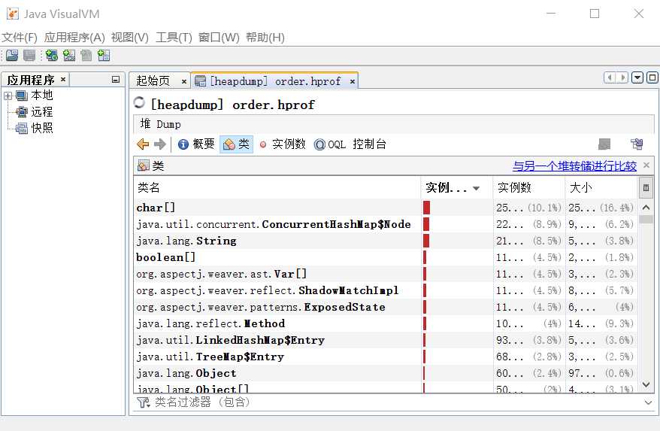
Task: Minimize the 应用程序 side panel
Action: click(x=116, y=79)
